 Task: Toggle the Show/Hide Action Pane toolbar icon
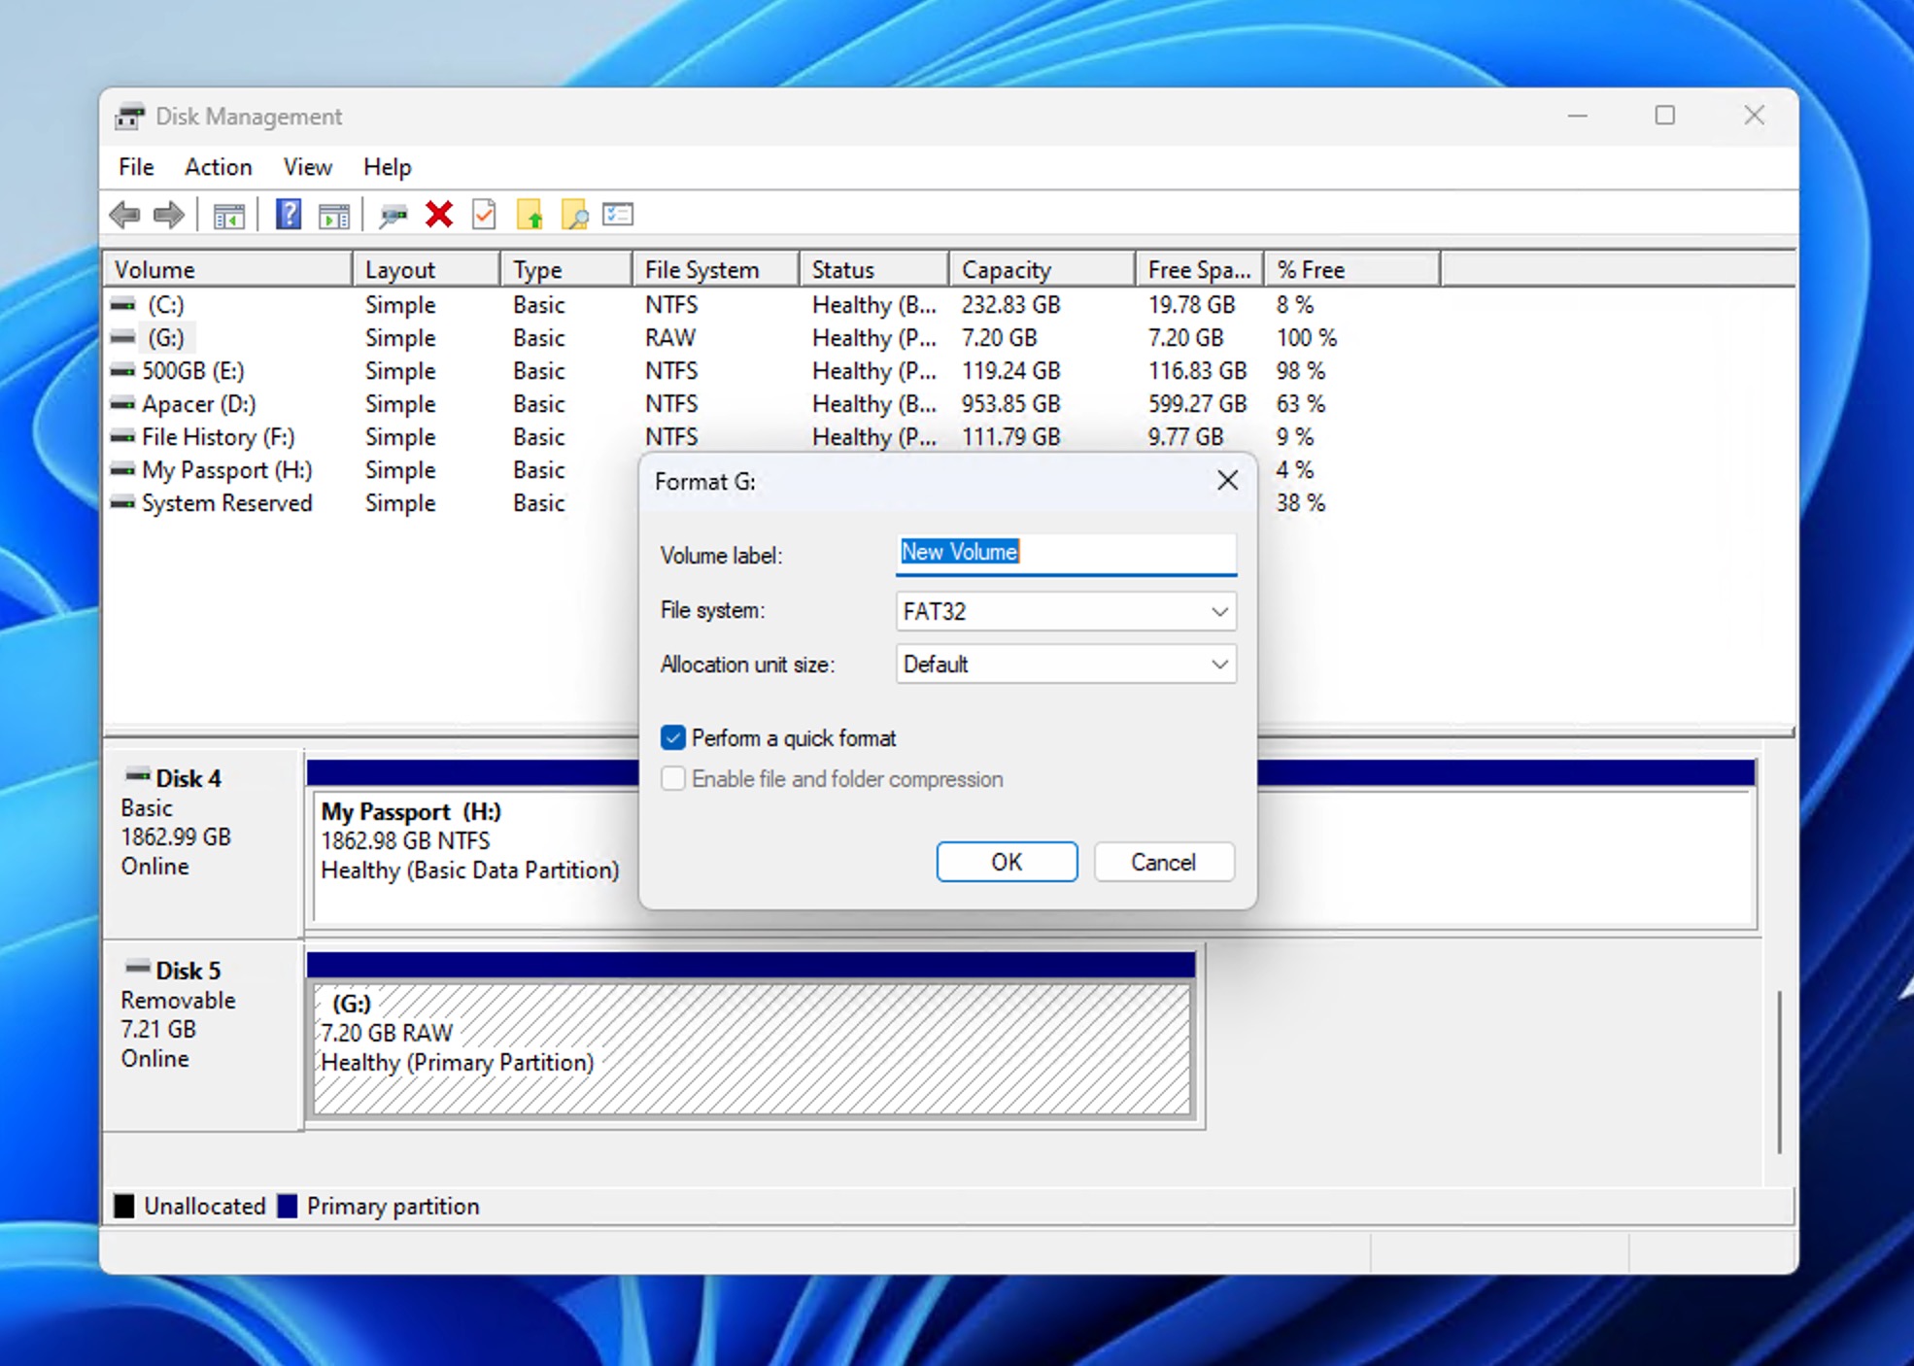(335, 215)
